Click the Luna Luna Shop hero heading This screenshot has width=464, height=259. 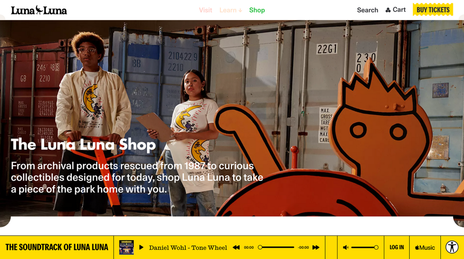(83, 144)
